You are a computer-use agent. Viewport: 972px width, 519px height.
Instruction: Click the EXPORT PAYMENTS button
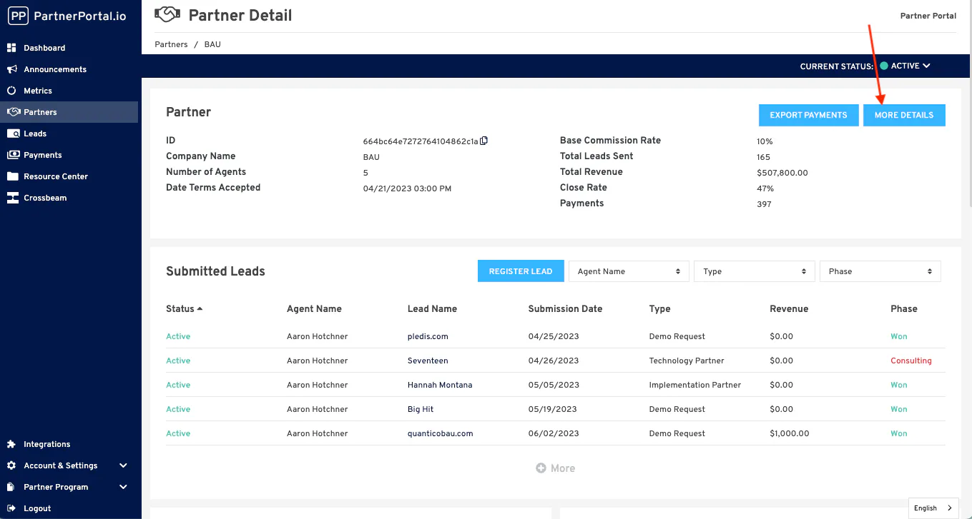coord(808,115)
